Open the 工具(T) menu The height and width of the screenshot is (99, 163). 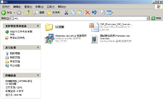[51, 7]
